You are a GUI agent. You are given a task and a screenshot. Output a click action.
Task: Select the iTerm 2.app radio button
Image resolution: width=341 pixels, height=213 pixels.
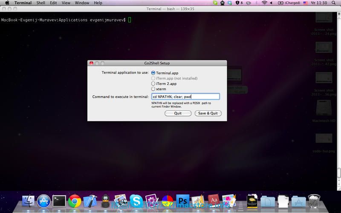click(153, 83)
